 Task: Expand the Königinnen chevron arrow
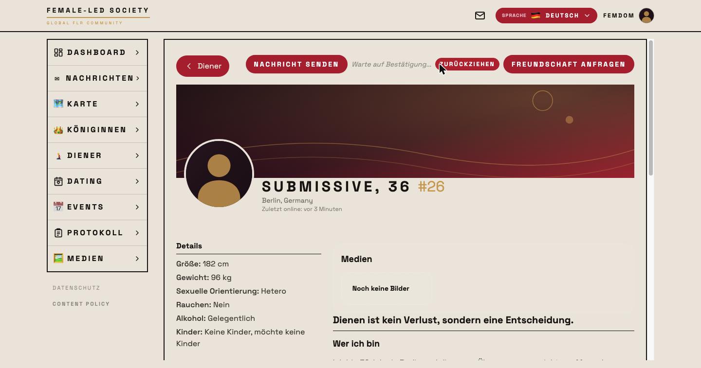[x=137, y=130]
